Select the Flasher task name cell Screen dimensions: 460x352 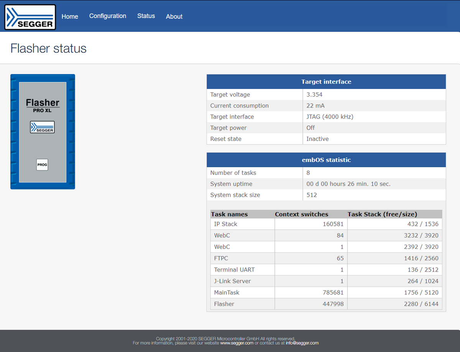point(224,304)
